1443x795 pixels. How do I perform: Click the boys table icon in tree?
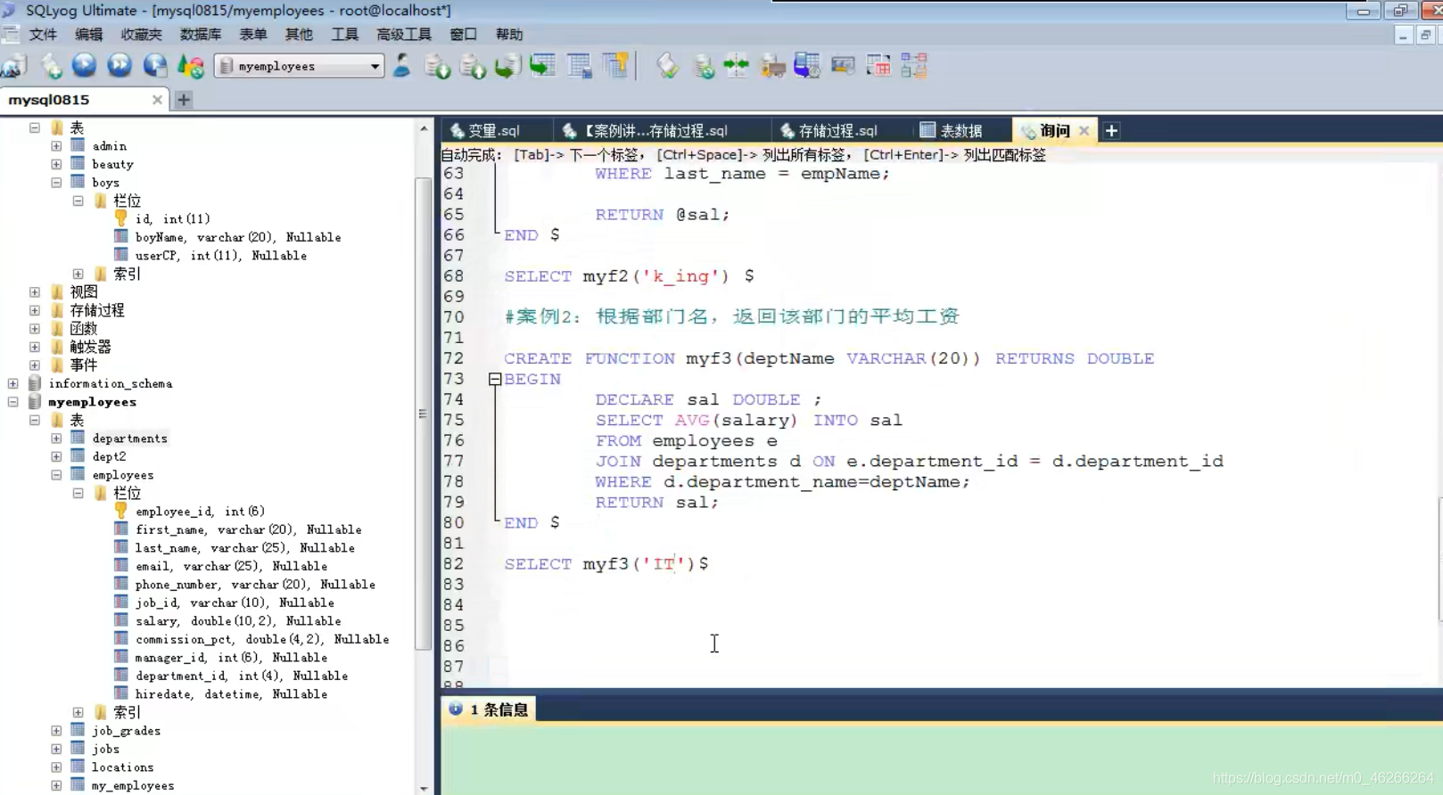coord(78,182)
